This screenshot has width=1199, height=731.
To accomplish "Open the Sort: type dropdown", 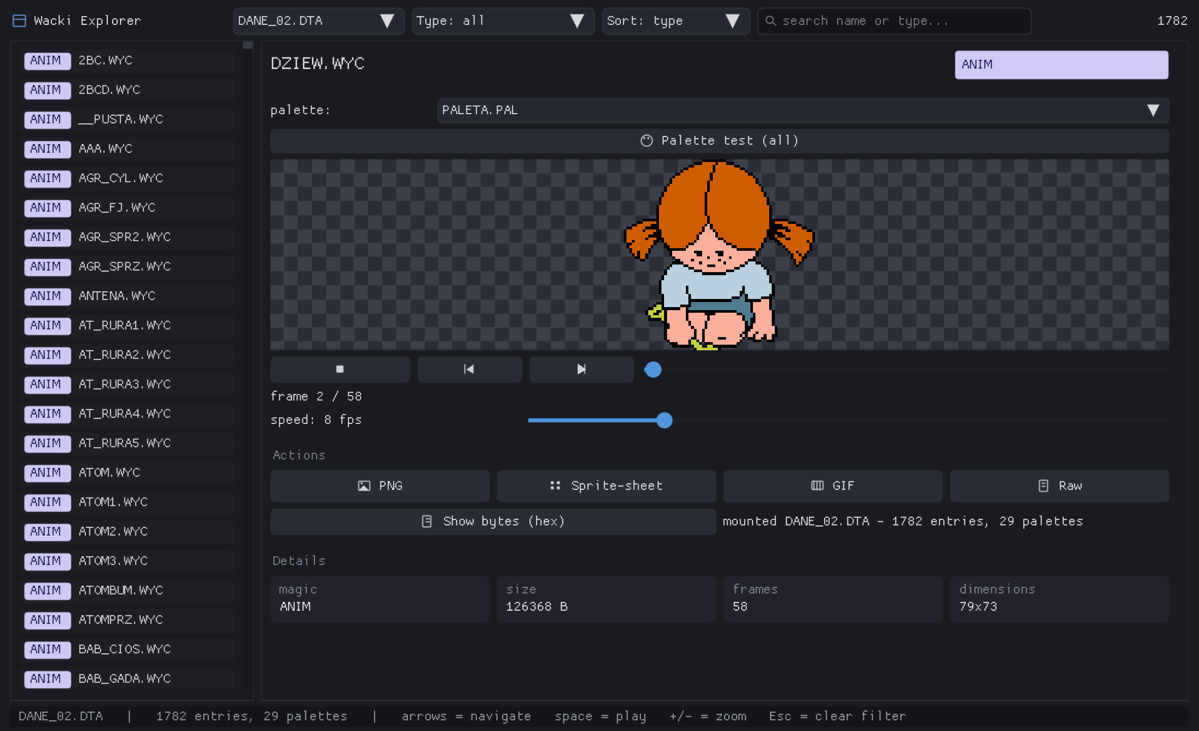I will point(676,21).
